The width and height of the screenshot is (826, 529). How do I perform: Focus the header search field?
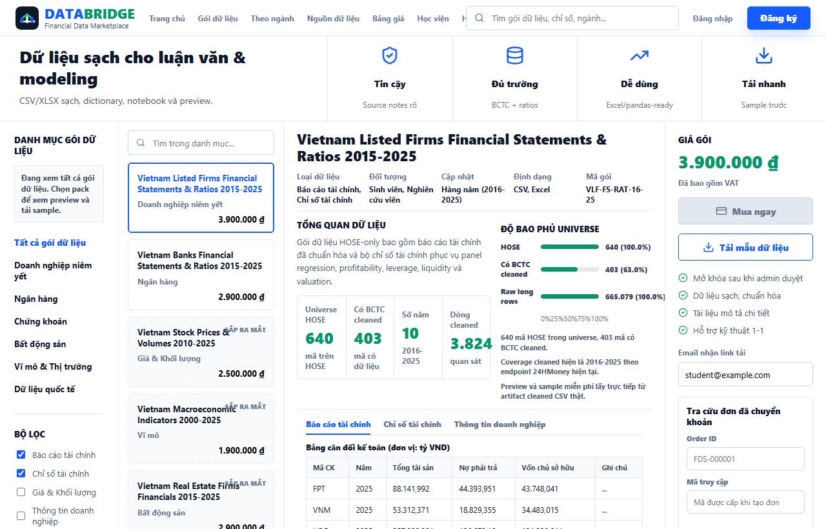[x=572, y=18]
